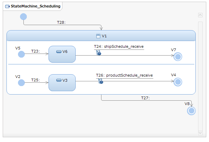Select the V7 final state
The image size is (209, 142).
(x=178, y=57)
